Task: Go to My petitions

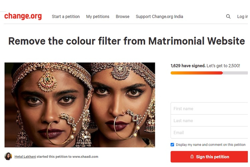Action: click(x=98, y=17)
